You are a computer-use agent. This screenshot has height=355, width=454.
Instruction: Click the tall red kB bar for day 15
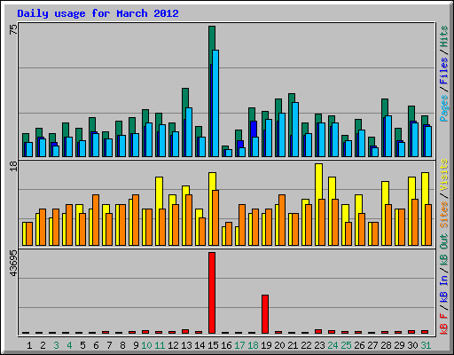click(212, 293)
